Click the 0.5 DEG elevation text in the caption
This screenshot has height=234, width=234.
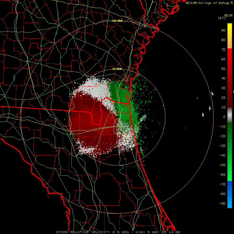pyautogui.click(x=122, y=232)
